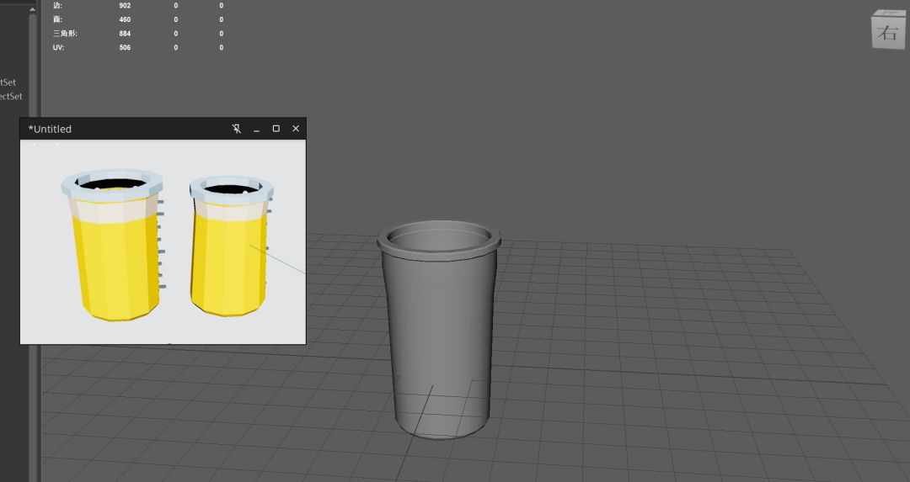Toggle the pin icon on Untitled window
This screenshot has width=910, height=482.
pyautogui.click(x=236, y=129)
